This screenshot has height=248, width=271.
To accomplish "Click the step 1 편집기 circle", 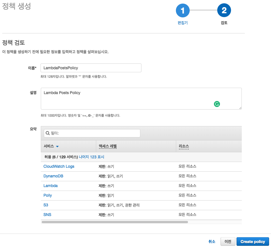I will 183,10.
